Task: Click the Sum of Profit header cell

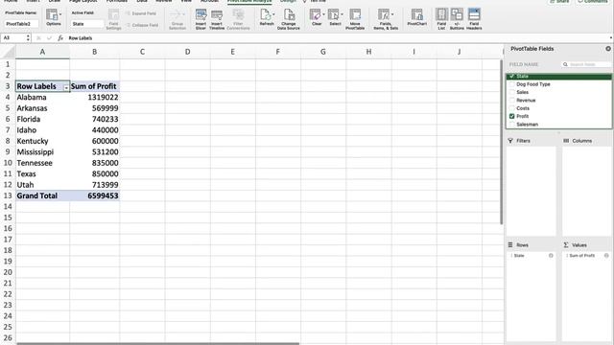Action: click(95, 86)
